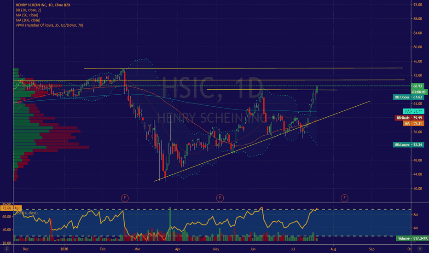Viewport: 429px width, 253px height.
Task: Click the 2020 label on time axis
Action: pyautogui.click(x=64, y=249)
